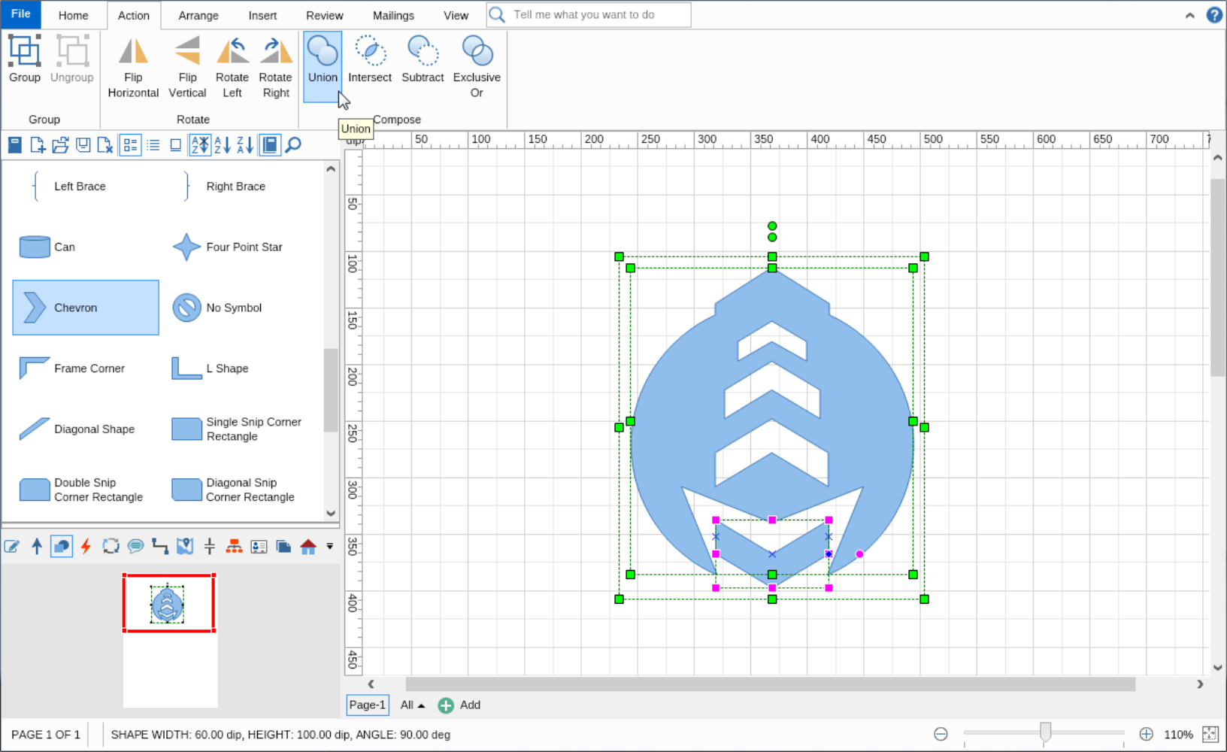Open the All pages dropdown

411,705
